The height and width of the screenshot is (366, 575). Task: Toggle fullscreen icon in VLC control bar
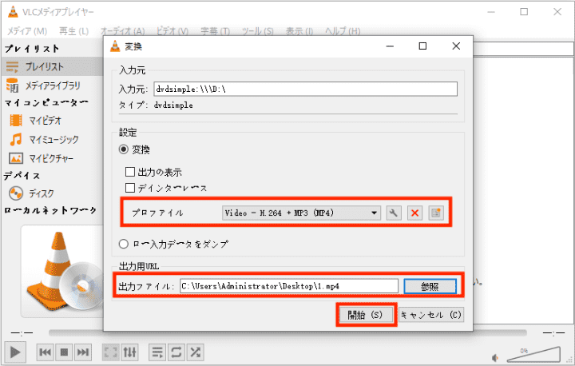pyautogui.click(x=111, y=352)
